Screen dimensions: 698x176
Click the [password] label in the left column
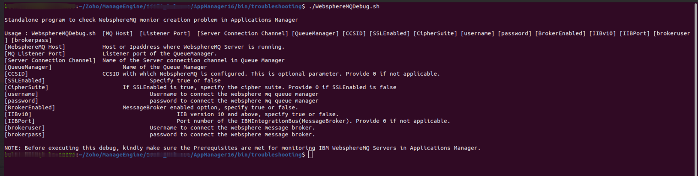point(21,101)
